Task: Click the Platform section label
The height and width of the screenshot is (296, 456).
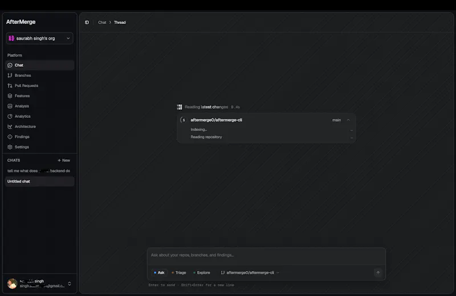Action: coord(15,55)
